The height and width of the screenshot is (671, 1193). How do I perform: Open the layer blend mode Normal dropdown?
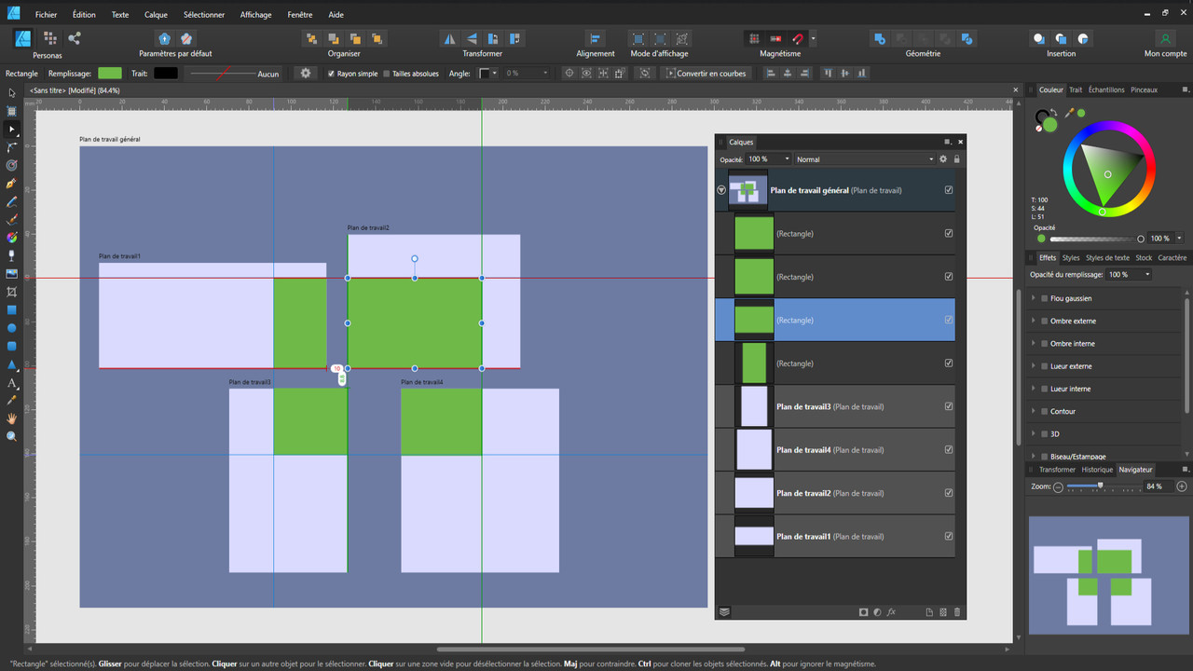[864, 159]
